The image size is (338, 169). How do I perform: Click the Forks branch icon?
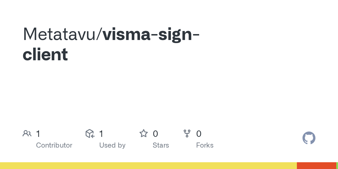(187, 134)
